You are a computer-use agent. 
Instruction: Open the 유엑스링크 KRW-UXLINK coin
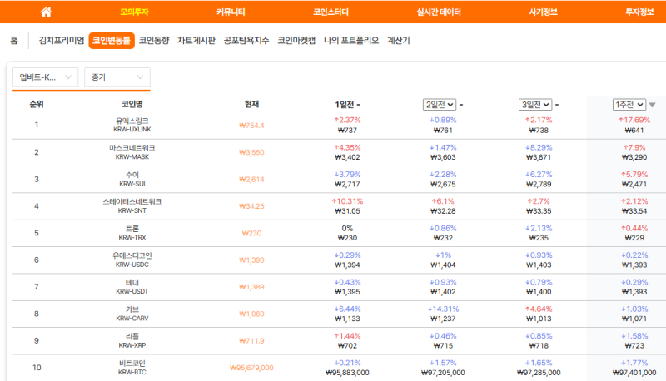click(x=132, y=125)
